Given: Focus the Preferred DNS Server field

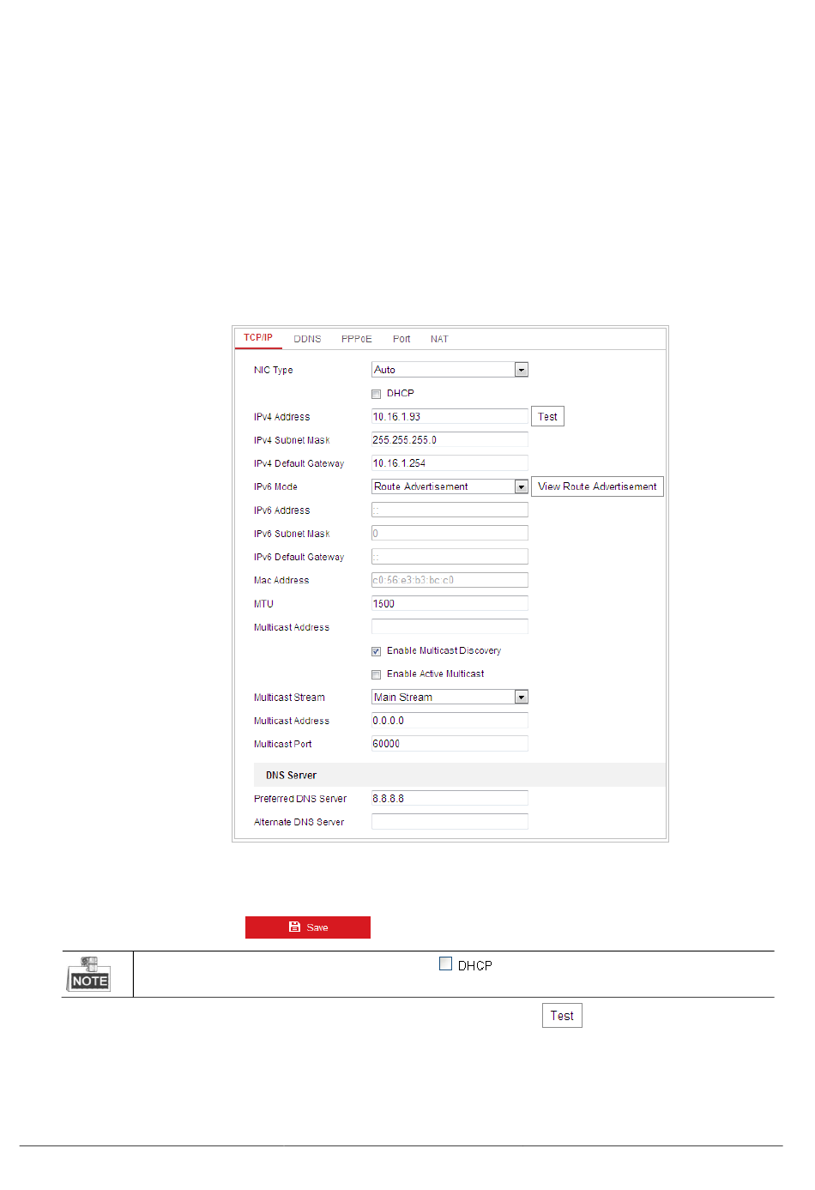Looking at the screenshot, I should tap(449, 799).
